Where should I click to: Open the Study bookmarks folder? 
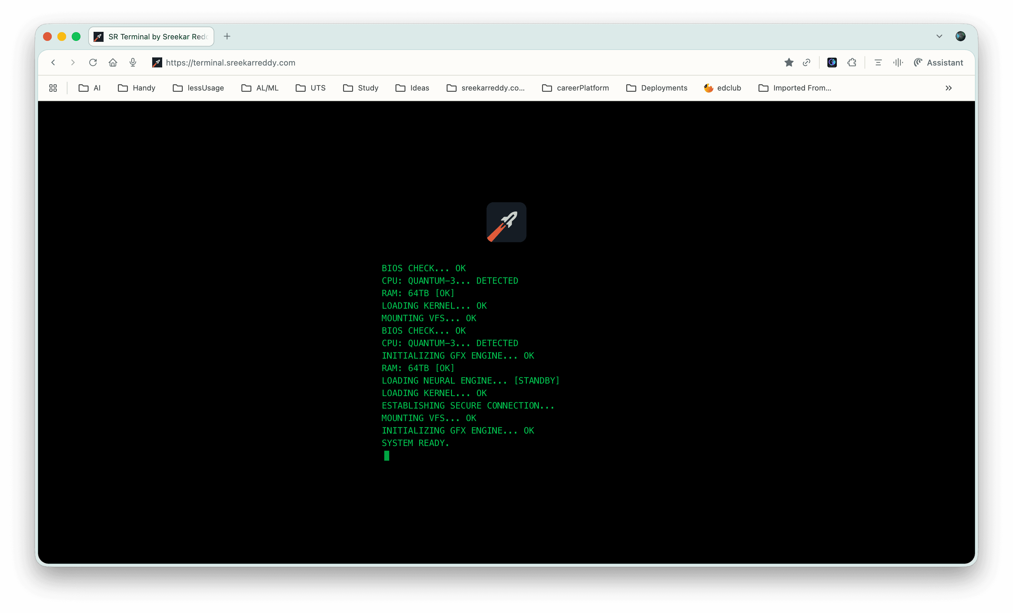tap(361, 88)
